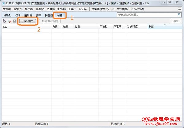
Task: Click the 转到详细视图 button
Action: 50,21
